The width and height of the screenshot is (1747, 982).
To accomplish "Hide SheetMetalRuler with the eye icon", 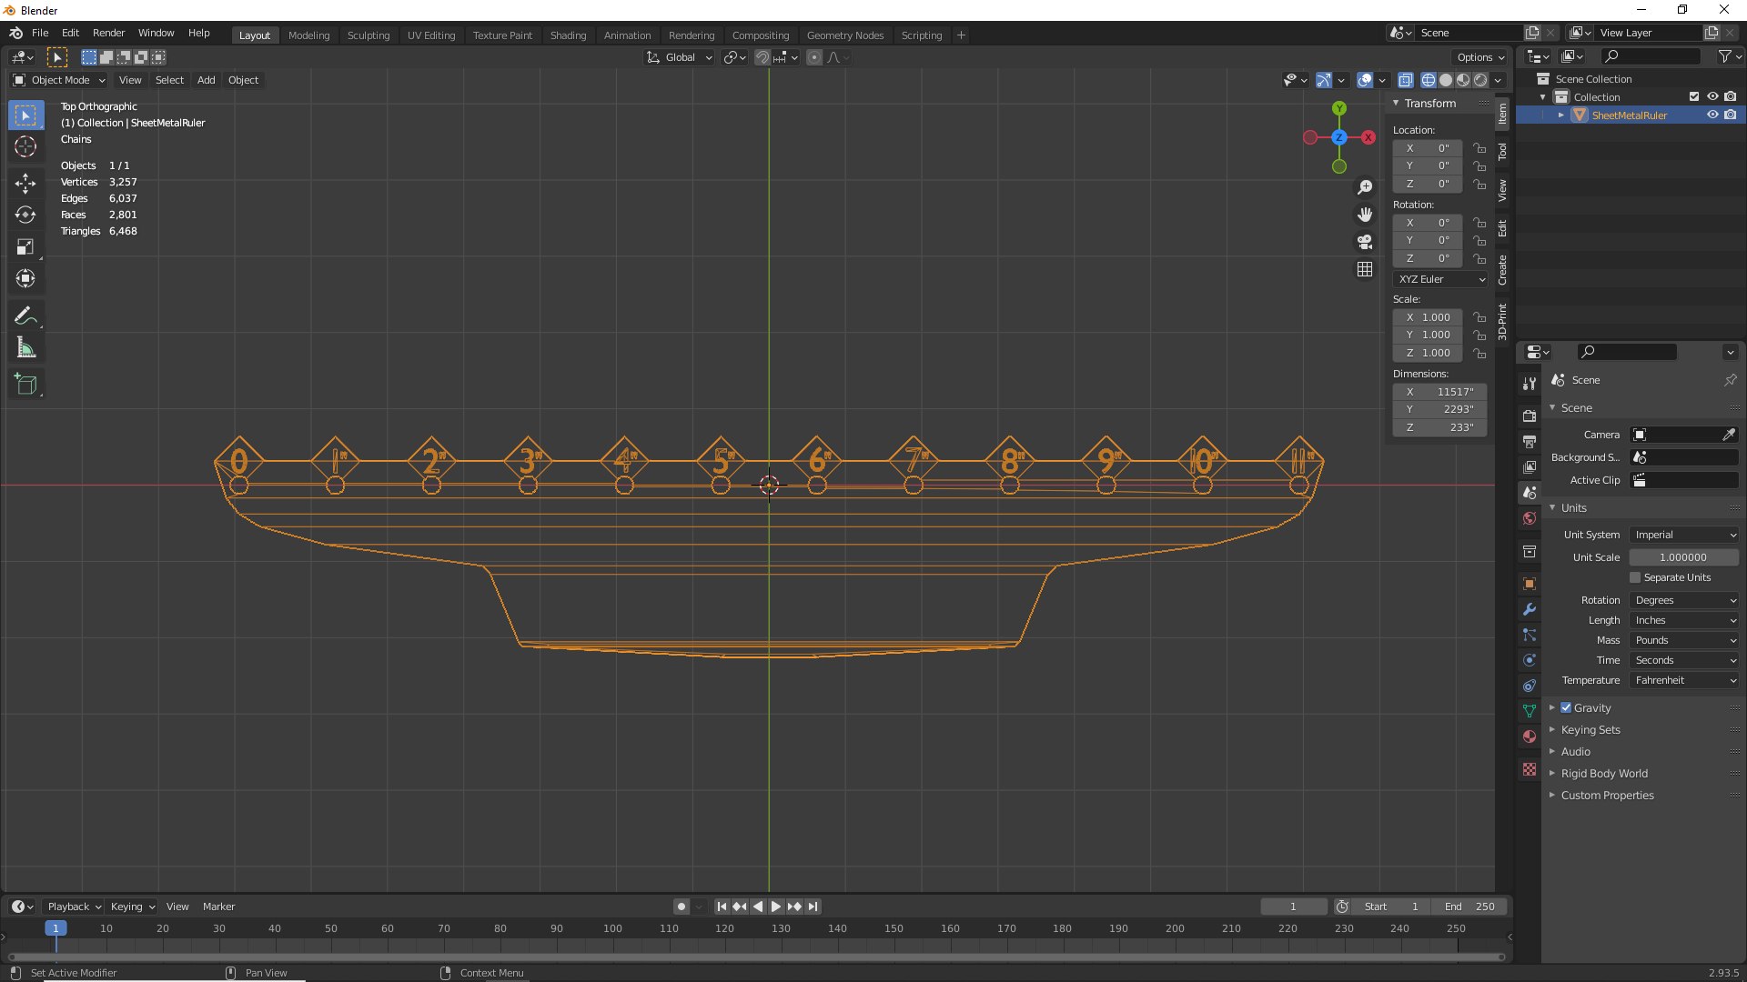I will click(1712, 115).
